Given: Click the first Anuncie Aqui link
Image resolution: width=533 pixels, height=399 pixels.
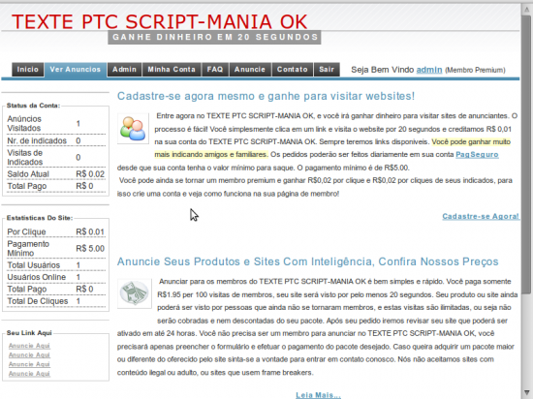Looking at the screenshot, I should pos(29,346).
